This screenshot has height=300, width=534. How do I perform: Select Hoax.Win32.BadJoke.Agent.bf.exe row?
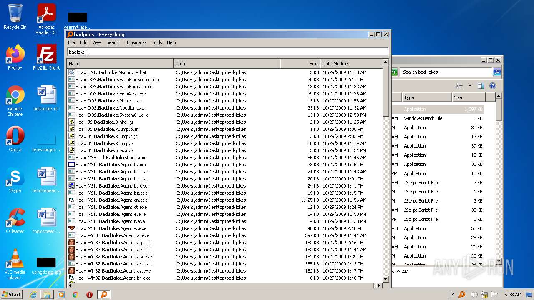pyautogui.click(x=224, y=278)
